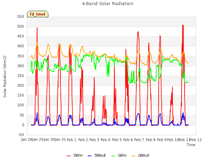Screen dimensions: 216x162
Task: Click the TZ_tmet annotation label
Action: (37, 14)
